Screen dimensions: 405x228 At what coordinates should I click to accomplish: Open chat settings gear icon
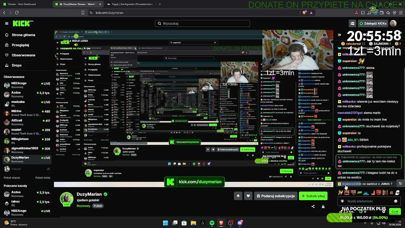pos(384,212)
